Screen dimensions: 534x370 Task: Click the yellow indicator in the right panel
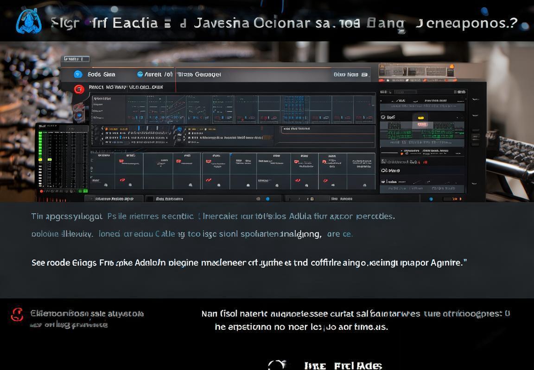tap(421, 118)
